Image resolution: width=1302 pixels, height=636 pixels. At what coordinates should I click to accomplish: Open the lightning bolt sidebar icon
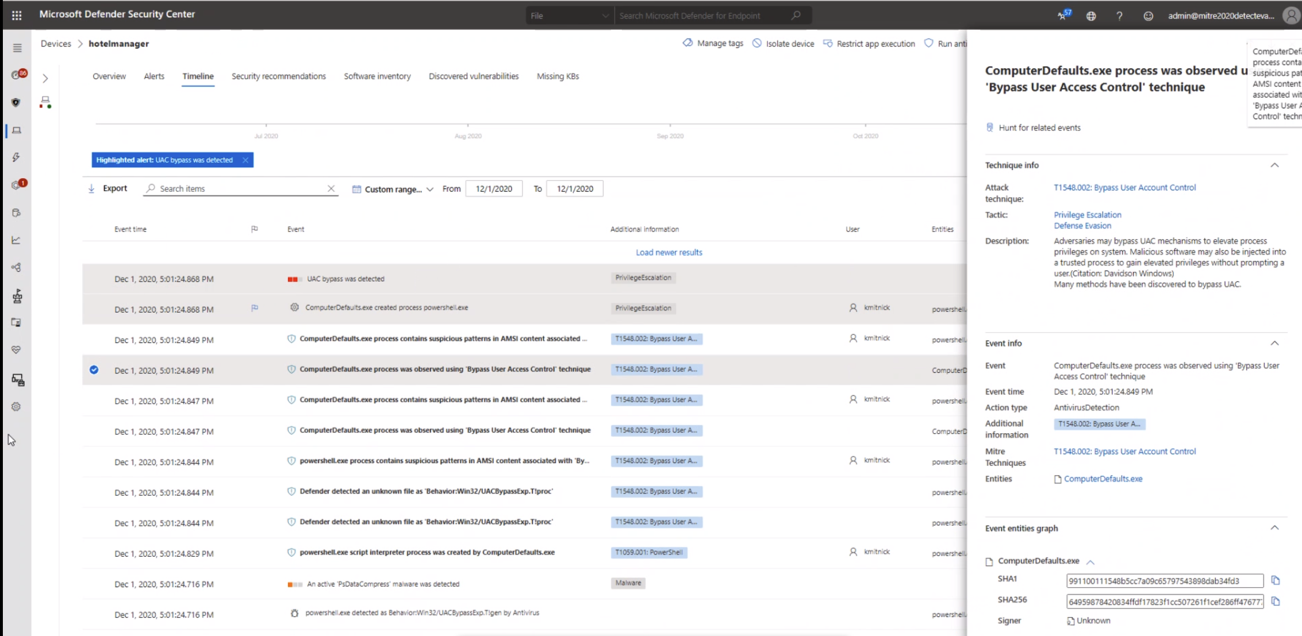(16, 157)
